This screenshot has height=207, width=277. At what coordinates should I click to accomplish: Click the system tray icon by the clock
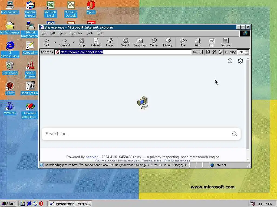click(252, 204)
